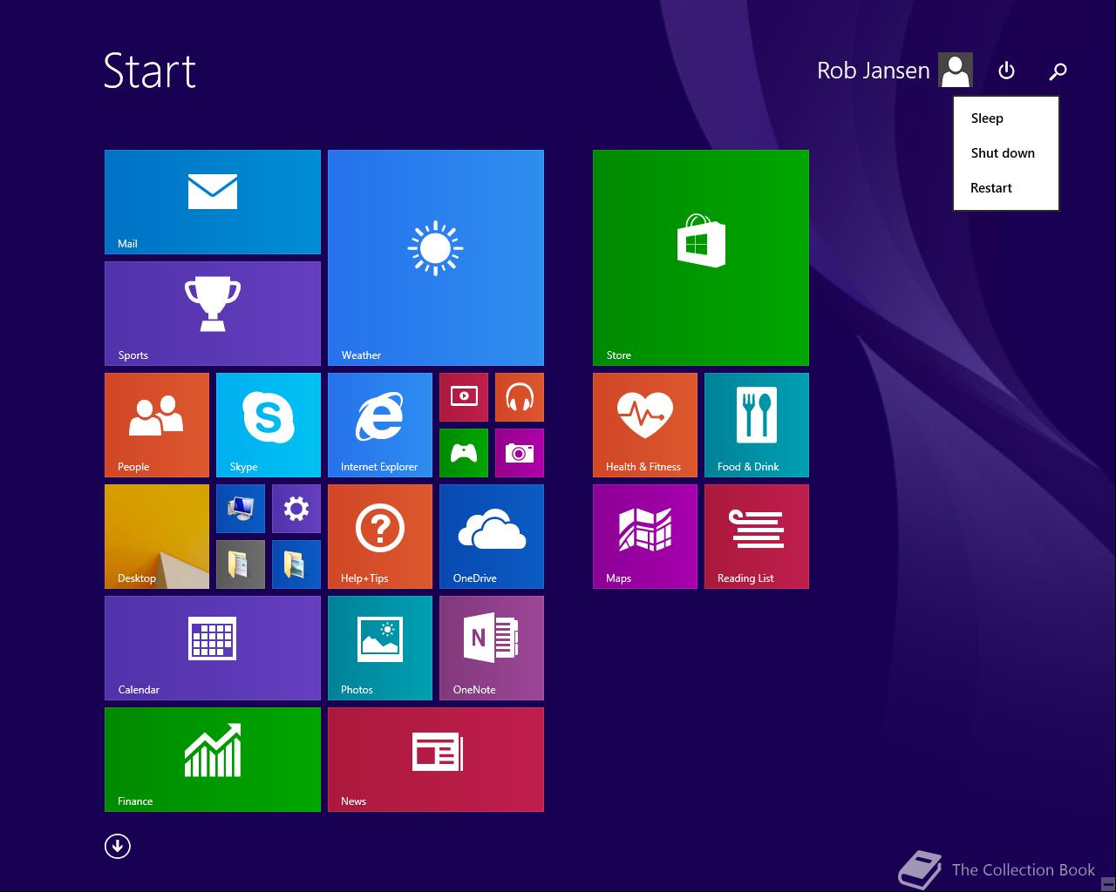Open the Reading List app

[x=756, y=536]
